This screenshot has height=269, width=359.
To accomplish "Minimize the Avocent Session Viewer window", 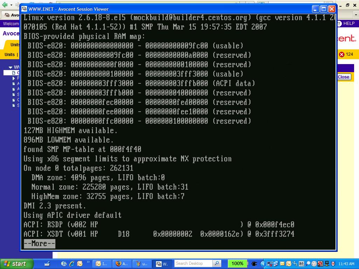I will (x=316, y=9).
